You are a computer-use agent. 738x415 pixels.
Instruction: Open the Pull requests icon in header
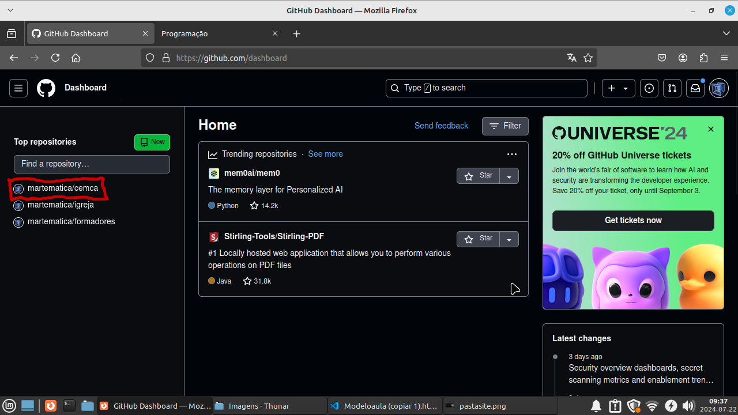pyautogui.click(x=672, y=88)
